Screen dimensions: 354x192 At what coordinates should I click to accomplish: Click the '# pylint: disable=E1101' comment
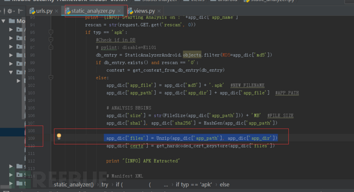pos(126,48)
